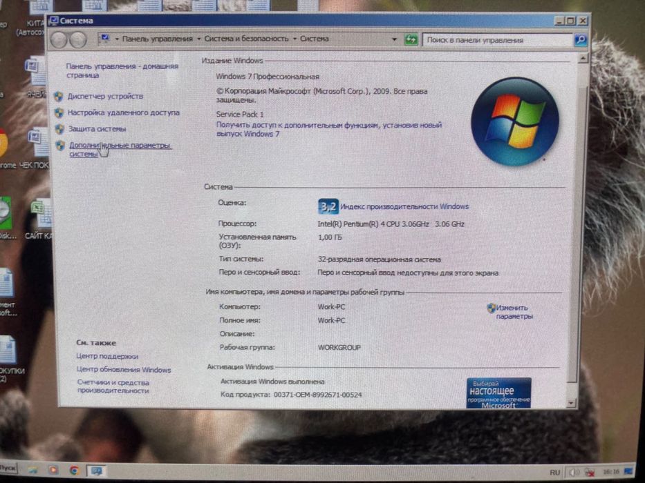Screen dimensions: 645x483
Task: Open the address bar history dropdown arrow
Action: [394, 39]
